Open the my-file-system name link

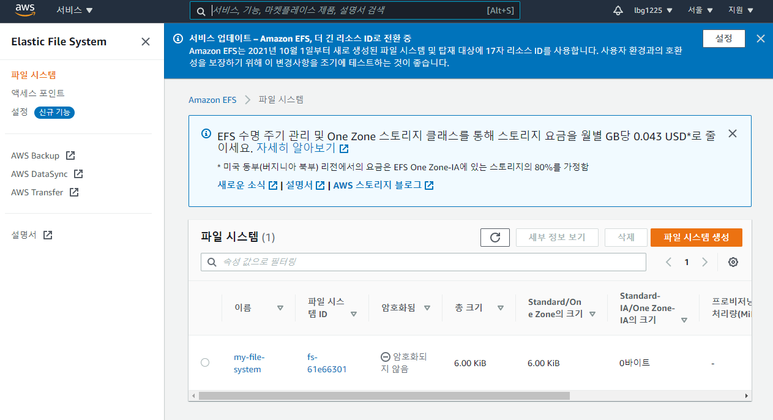tap(249, 363)
